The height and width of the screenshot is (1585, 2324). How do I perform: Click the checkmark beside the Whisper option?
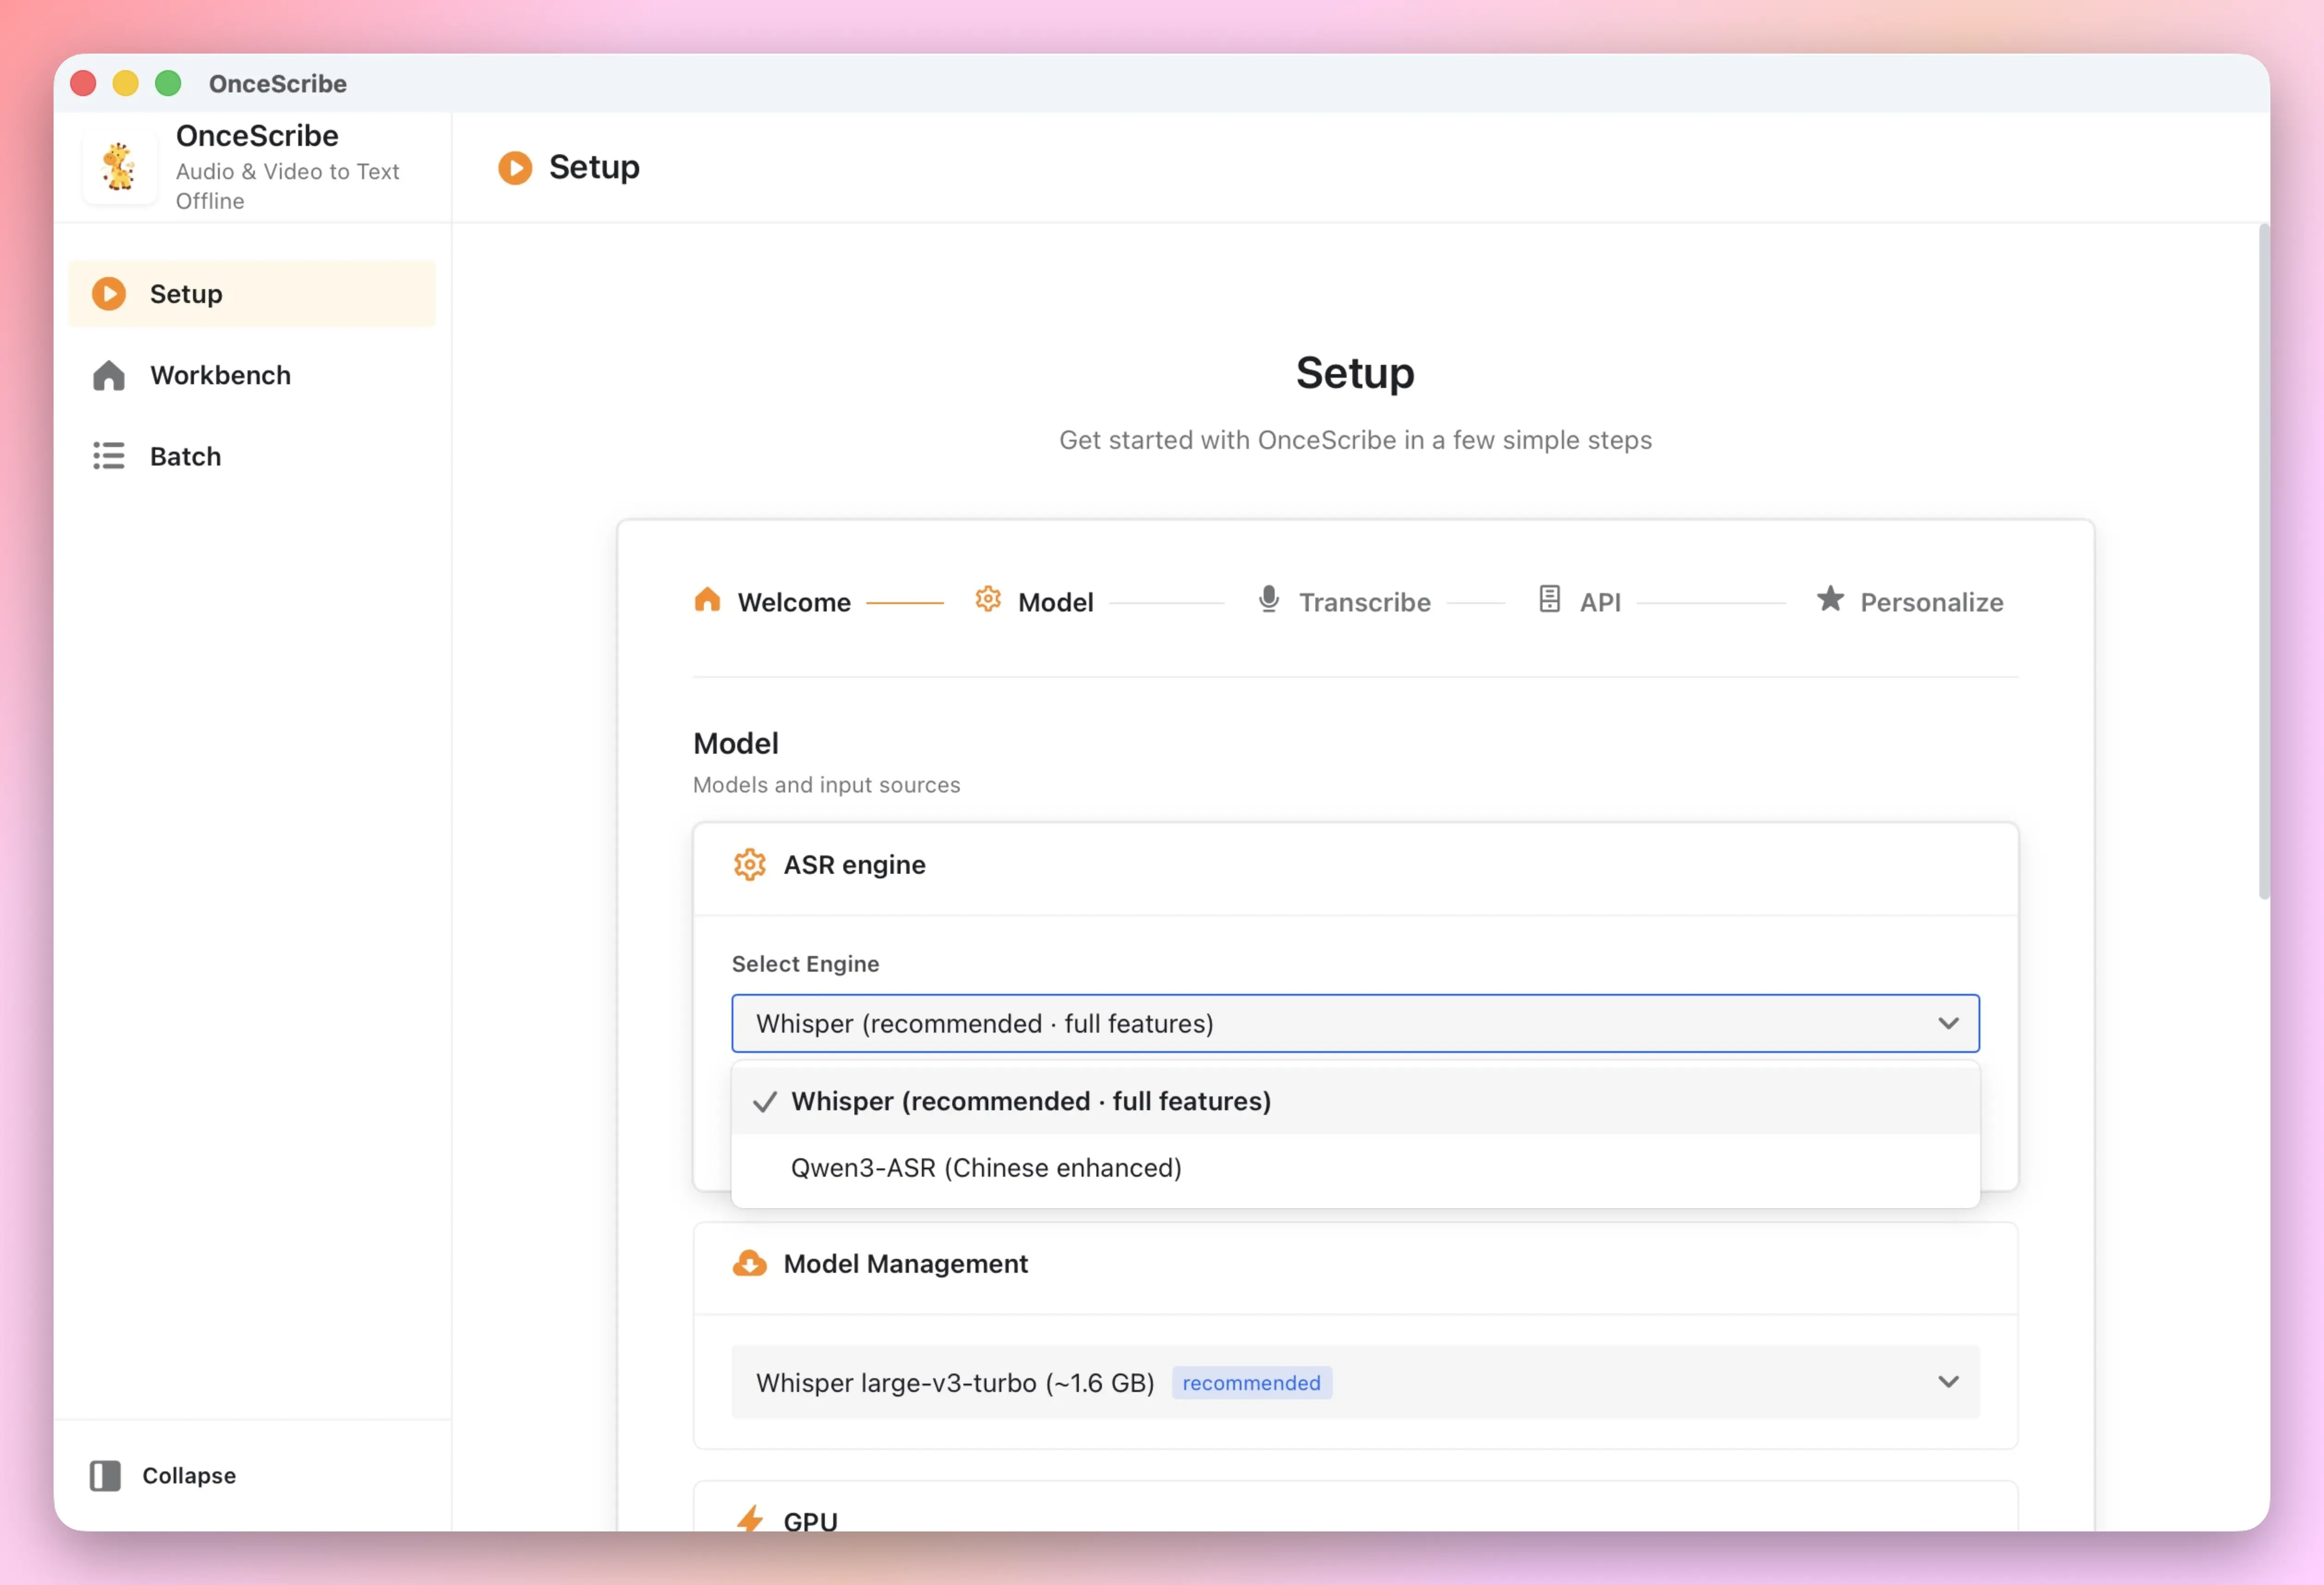[x=765, y=1102]
